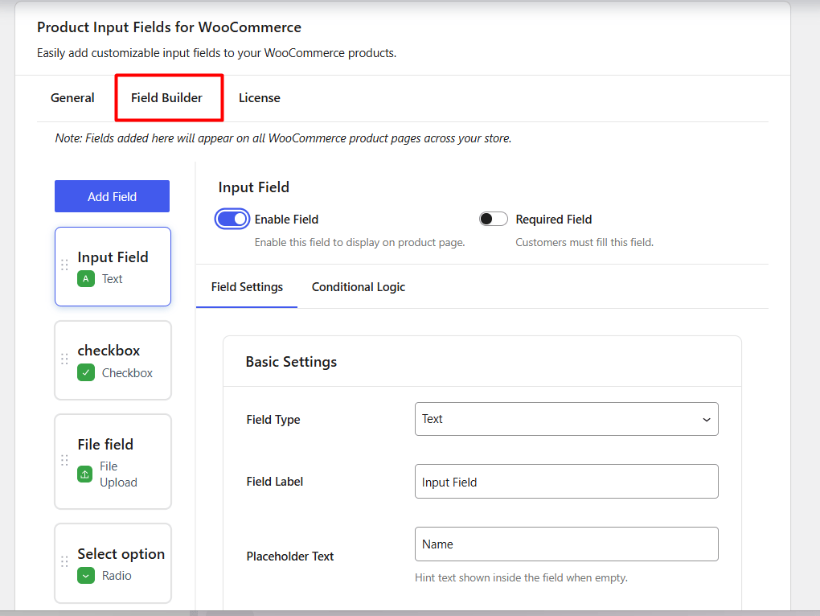Select the checkbox field card
The height and width of the screenshot is (616, 820).
point(113,360)
